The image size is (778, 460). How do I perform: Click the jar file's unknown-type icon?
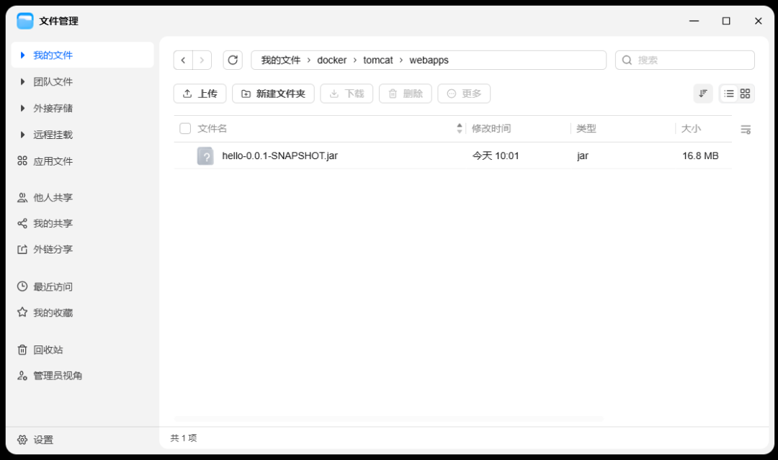click(x=205, y=156)
